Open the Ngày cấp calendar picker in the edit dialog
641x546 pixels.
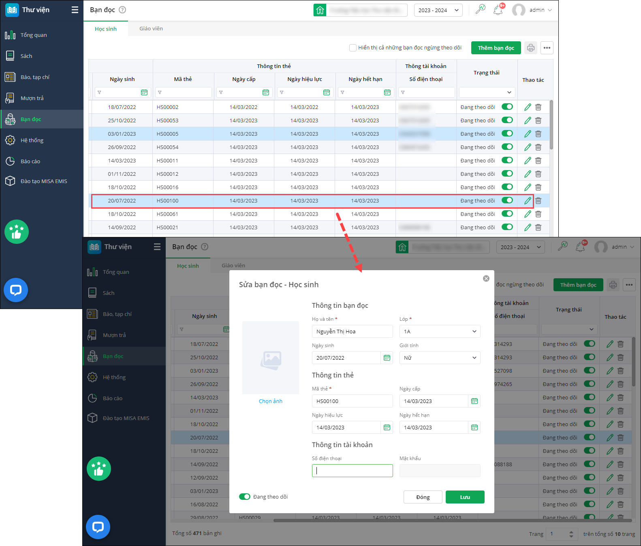[x=474, y=401]
